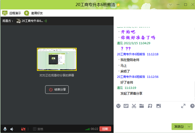Open the send options dropdown arrow
This screenshot has width=195, height=133.
(x=190, y=126)
